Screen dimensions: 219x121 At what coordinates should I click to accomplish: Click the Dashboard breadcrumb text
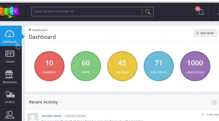(40, 30)
